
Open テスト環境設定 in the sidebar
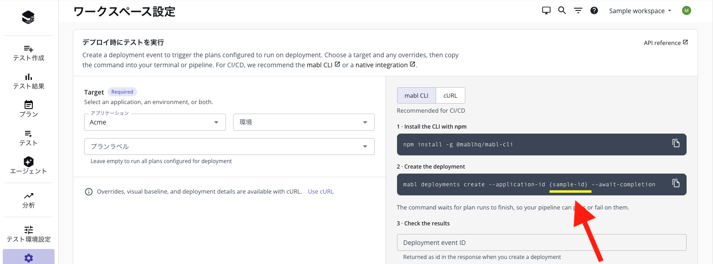[x=29, y=234]
